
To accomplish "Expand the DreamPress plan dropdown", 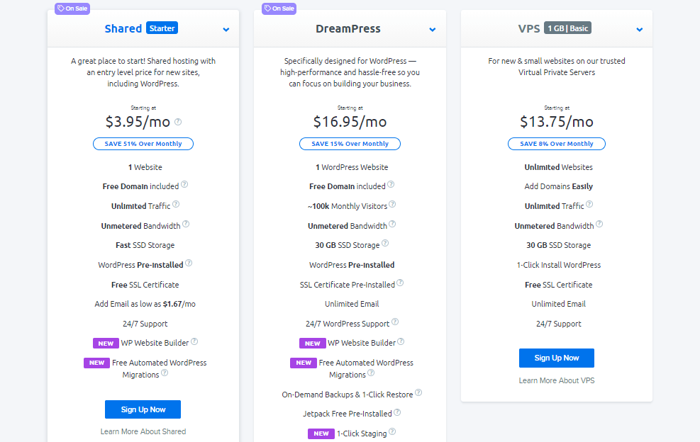I will click(x=432, y=30).
